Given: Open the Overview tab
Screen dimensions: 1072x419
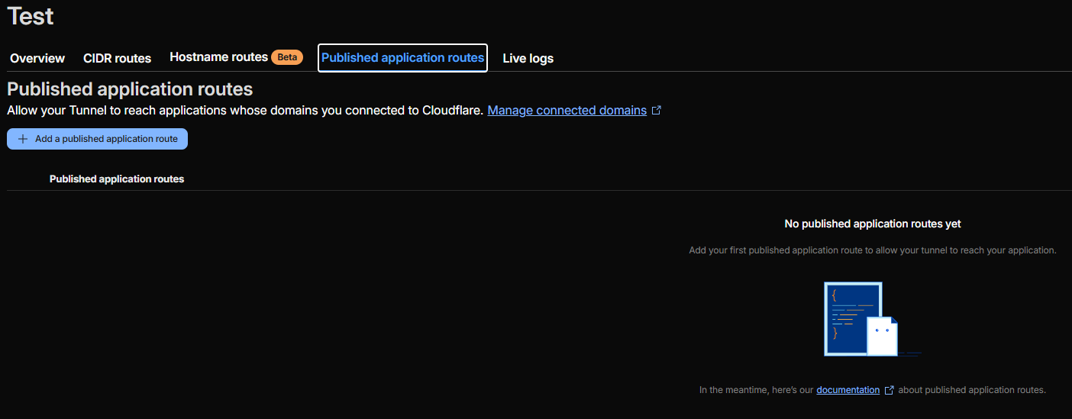Looking at the screenshot, I should [37, 58].
